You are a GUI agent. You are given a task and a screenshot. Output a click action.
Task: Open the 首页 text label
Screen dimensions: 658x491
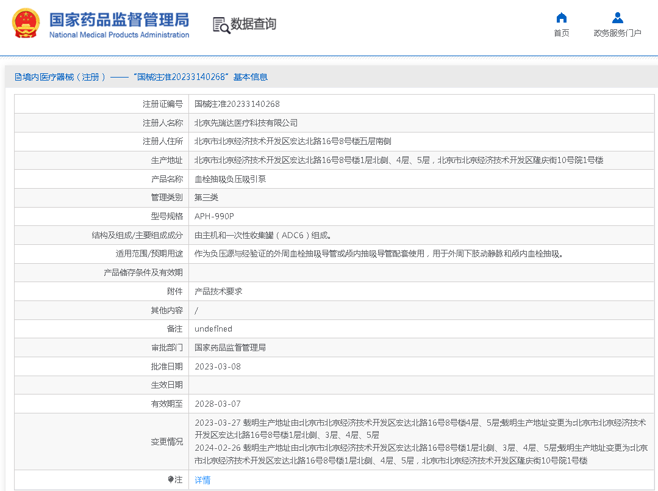(x=562, y=33)
